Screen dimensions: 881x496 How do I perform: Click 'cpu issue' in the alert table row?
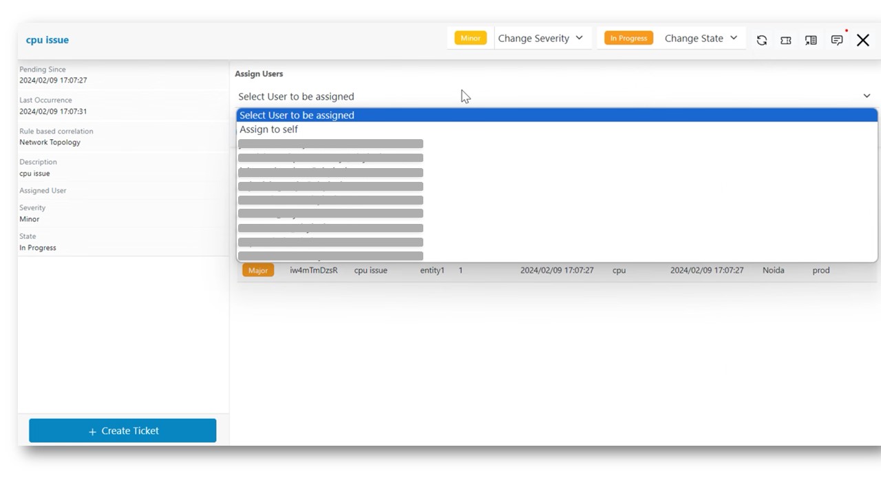pyautogui.click(x=370, y=271)
